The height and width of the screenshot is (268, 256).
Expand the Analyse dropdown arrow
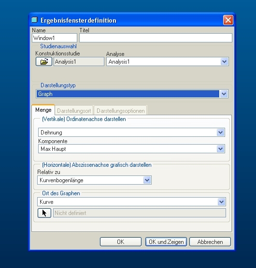(224, 62)
